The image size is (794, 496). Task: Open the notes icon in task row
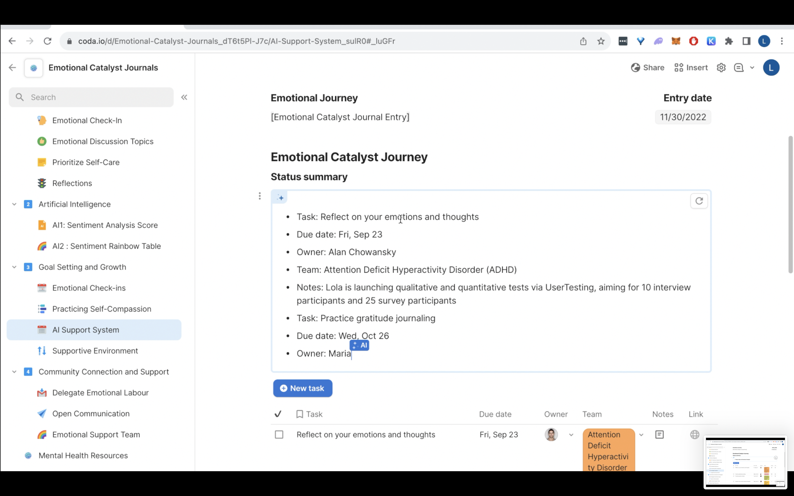(659, 435)
